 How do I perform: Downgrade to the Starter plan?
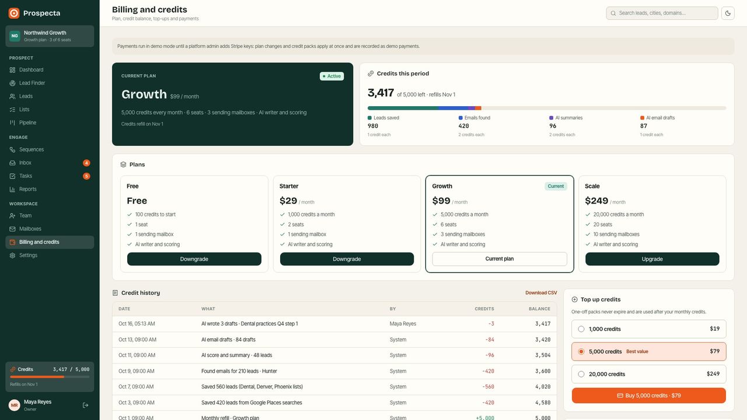[347, 259]
